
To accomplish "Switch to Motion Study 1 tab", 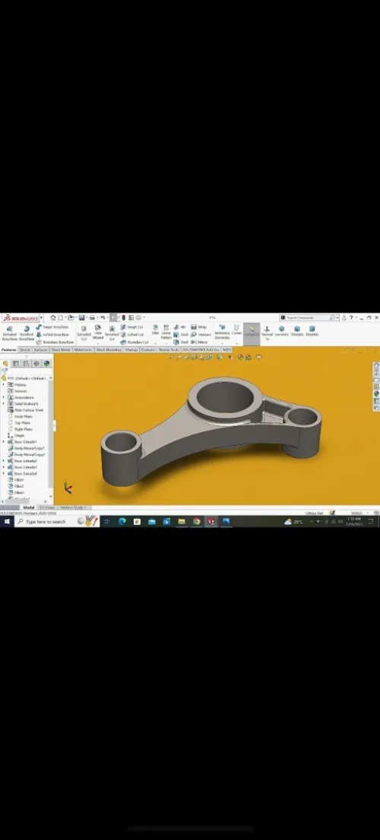I will 73,508.
